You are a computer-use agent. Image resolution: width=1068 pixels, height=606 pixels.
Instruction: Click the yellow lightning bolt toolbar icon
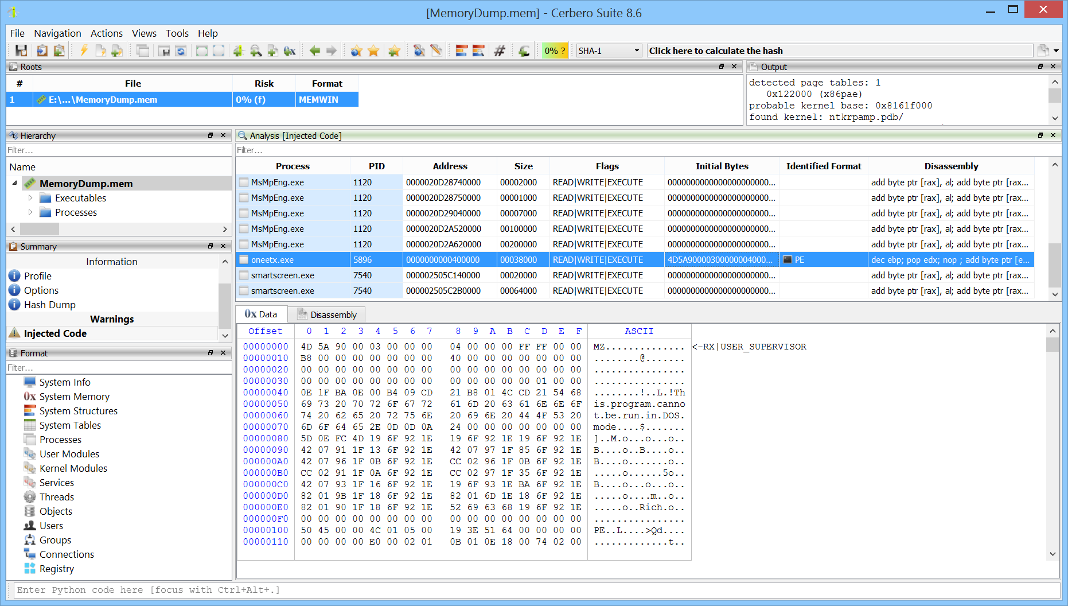tap(84, 51)
